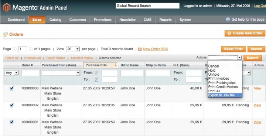Uncheck order 100000001 checkbox
Screen dimensions: 266x137
[x=11, y=122]
